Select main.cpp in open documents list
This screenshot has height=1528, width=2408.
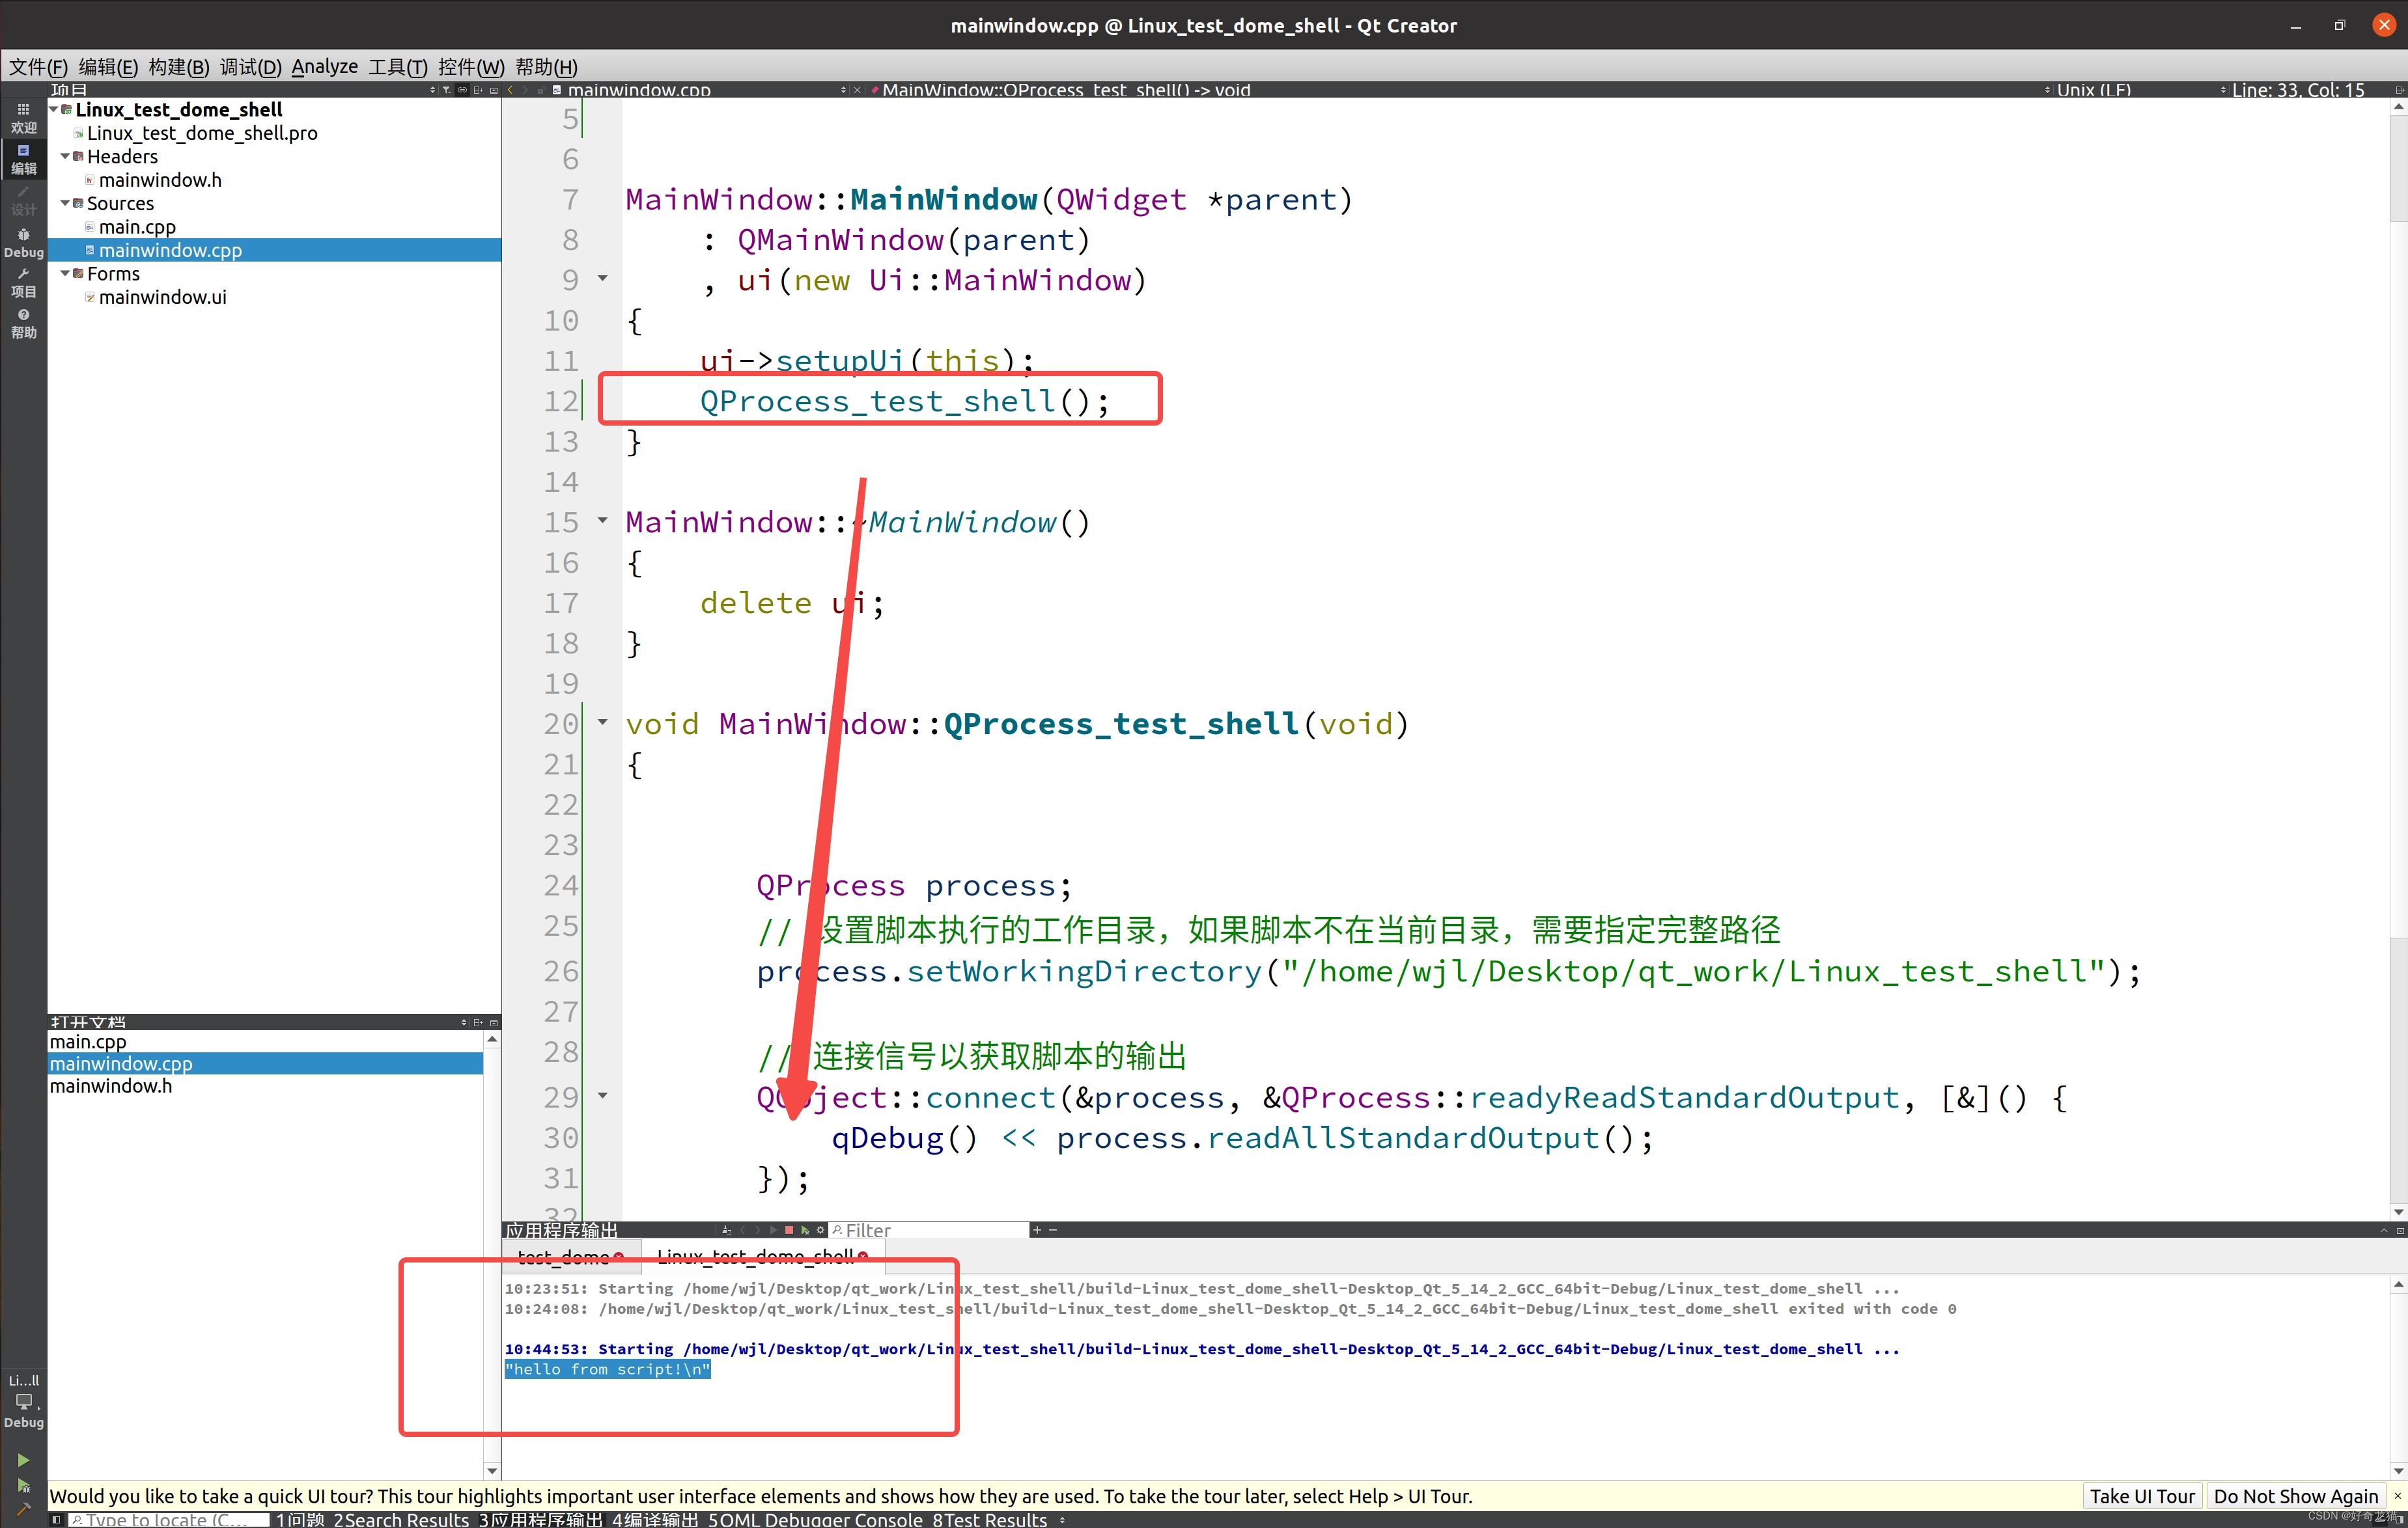coord(88,1041)
